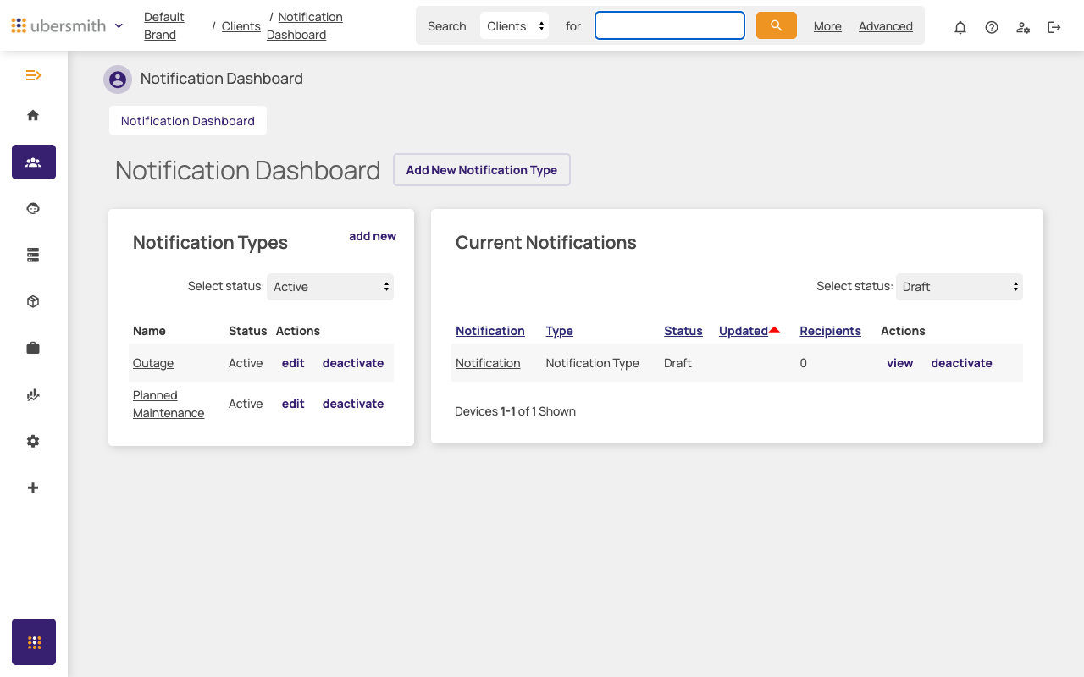
Task: Sort by the Status column link
Action: point(683,331)
